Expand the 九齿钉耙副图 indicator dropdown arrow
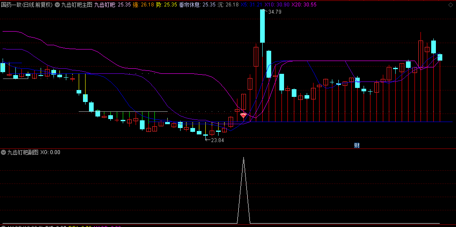 3,152
